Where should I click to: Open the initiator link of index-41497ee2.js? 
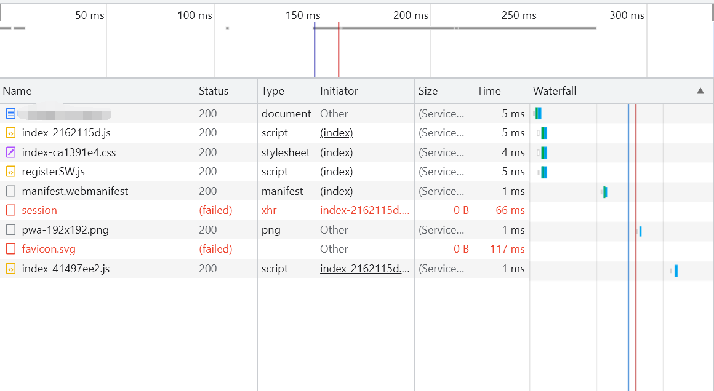tap(365, 268)
